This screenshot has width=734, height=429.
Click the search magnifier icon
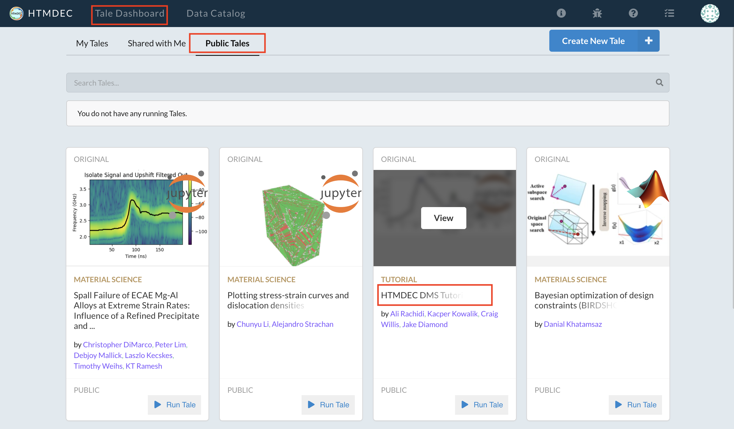click(659, 83)
